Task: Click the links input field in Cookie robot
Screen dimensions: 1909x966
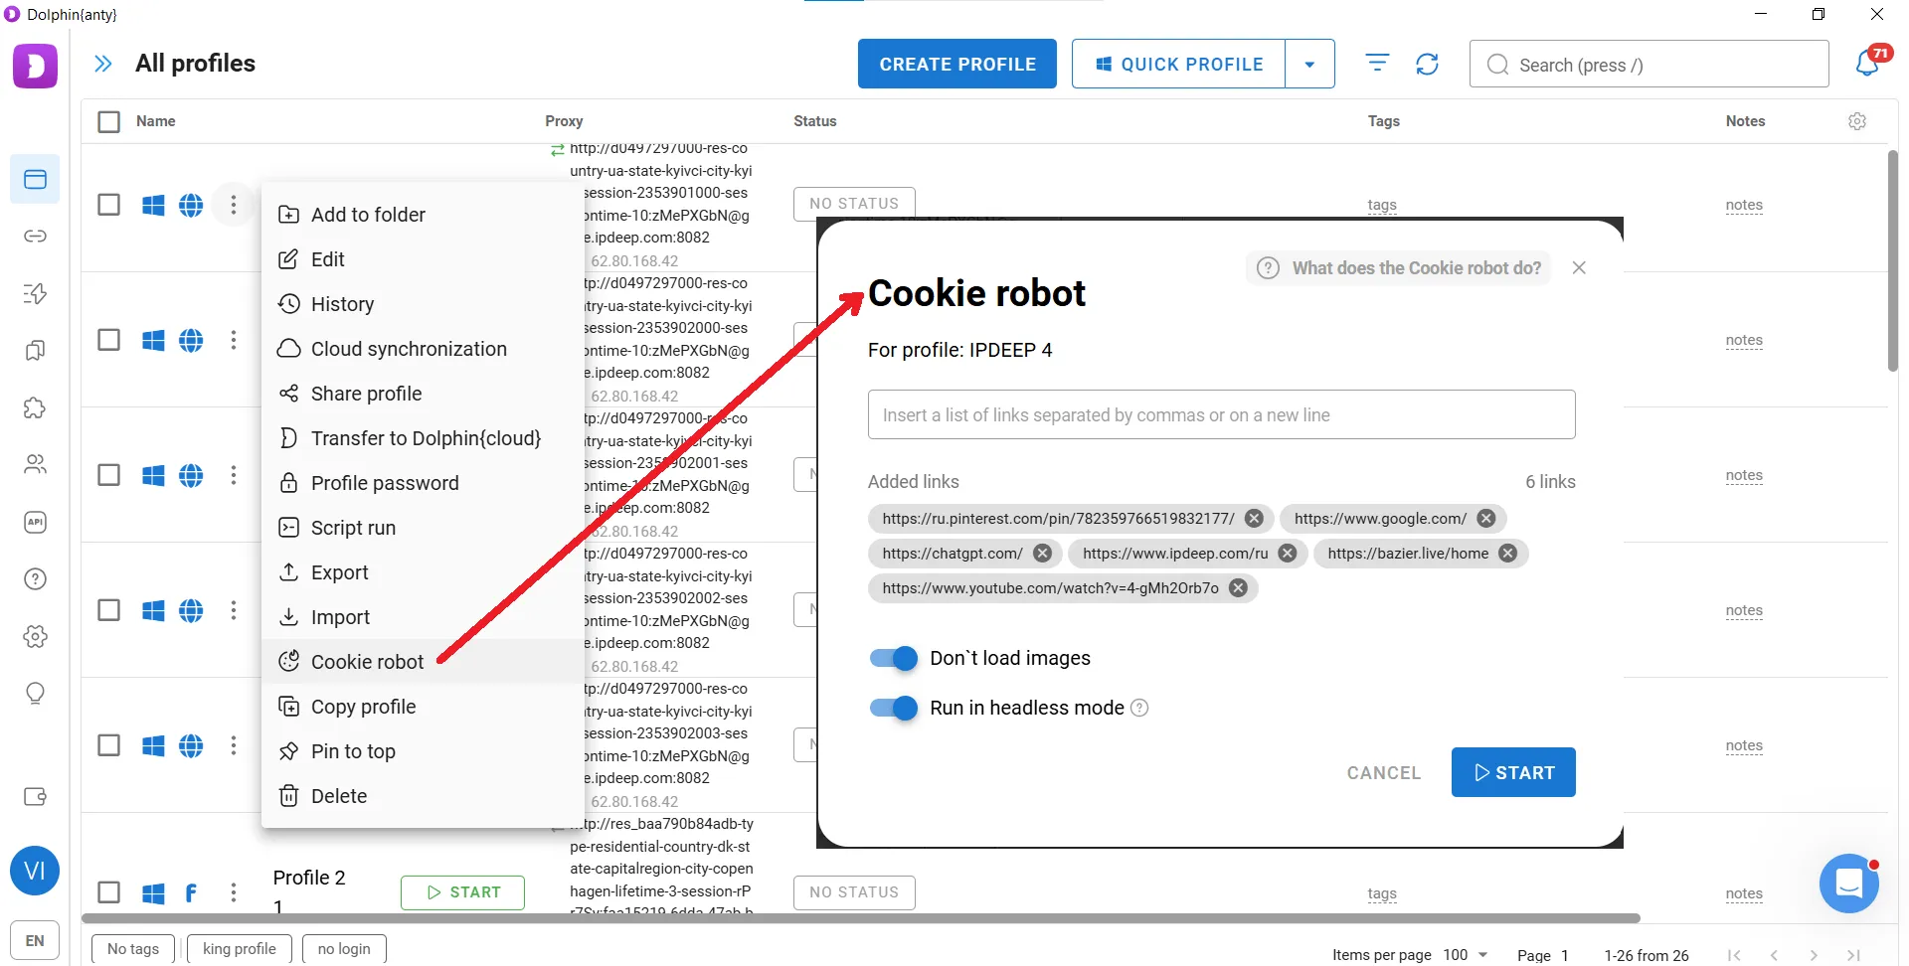Action: tap(1221, 414)
